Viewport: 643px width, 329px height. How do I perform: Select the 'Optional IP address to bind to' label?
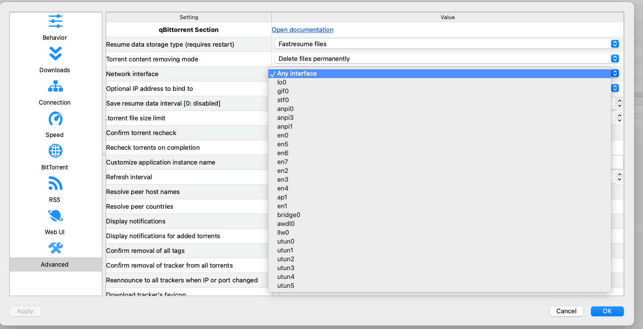coord(149,88)
